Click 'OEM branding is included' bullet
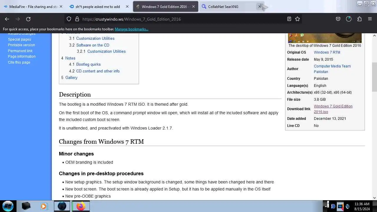The height and width of the screenshot is (212, 377). [89, 162]
